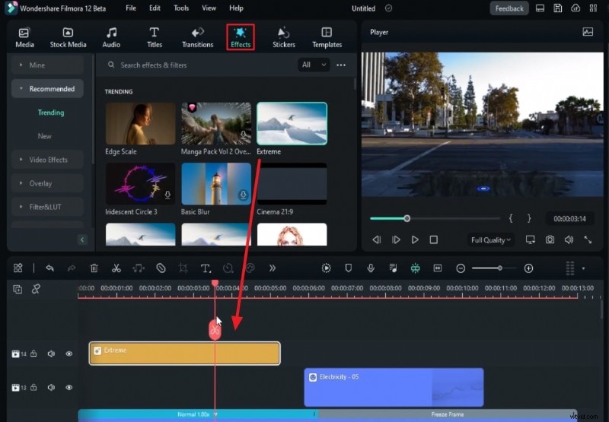Click the scissors Split icon in timeline toolbar
Viewport: 609px width, 422px height.
[x=116, y=268]
